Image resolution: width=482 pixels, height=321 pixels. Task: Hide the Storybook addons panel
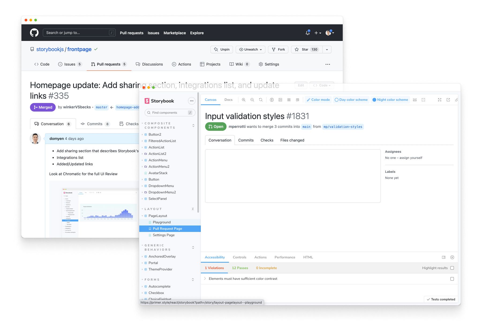coord(452,257)
